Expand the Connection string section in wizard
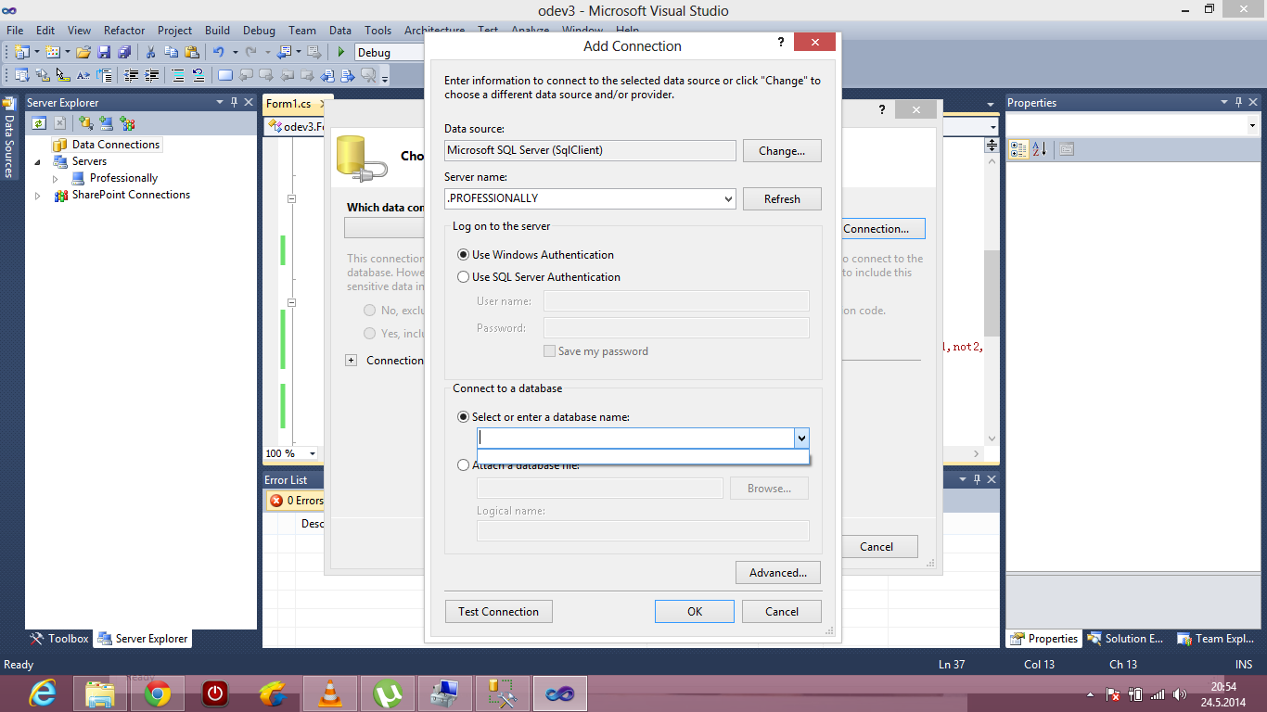Image resolution: width=1267 pixels, height=712 pixels. (x=351, y=361)
